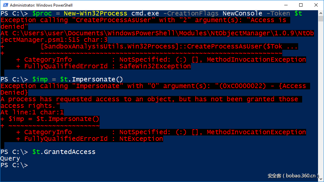
Task: Click the NtException error ID text
Action: click(x=141, y=139)
